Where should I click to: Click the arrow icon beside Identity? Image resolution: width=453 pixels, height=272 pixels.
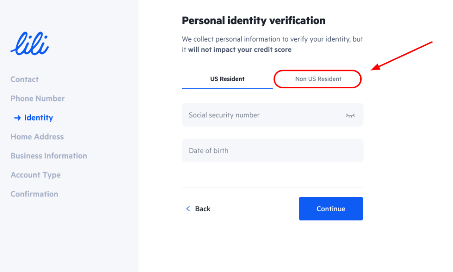(x=17, y=118)
